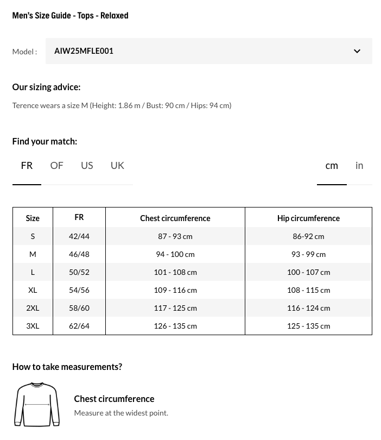The image size is (381, 440).
Task: Click the 3XL size cell
Action: 33,326
